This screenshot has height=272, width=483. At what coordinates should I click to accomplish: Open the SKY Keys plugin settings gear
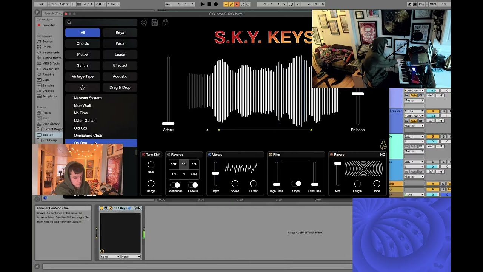pyautogui.click(x=144, y=23)
